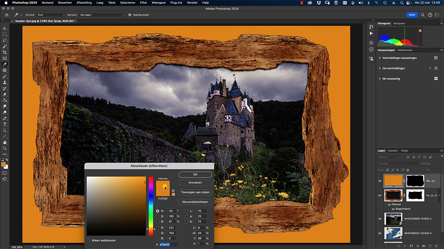Viewport: 444px width, 249px height.
Task: Select the Paint Bucket tool
Action: pyautogui.click(x=5, y=101)
